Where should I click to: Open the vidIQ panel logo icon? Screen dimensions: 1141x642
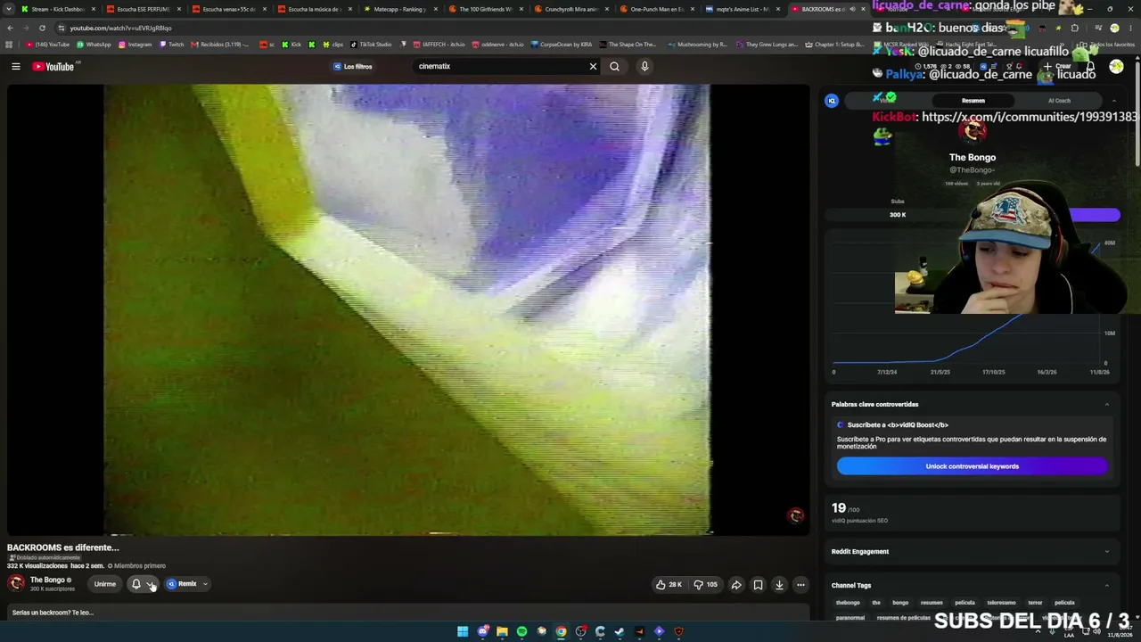pyautogui.click(x=832, y=101)
